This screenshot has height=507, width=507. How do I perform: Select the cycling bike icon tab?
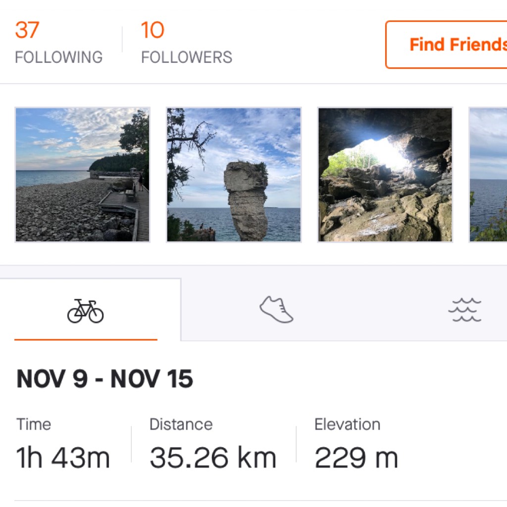[x=86, y=311]
